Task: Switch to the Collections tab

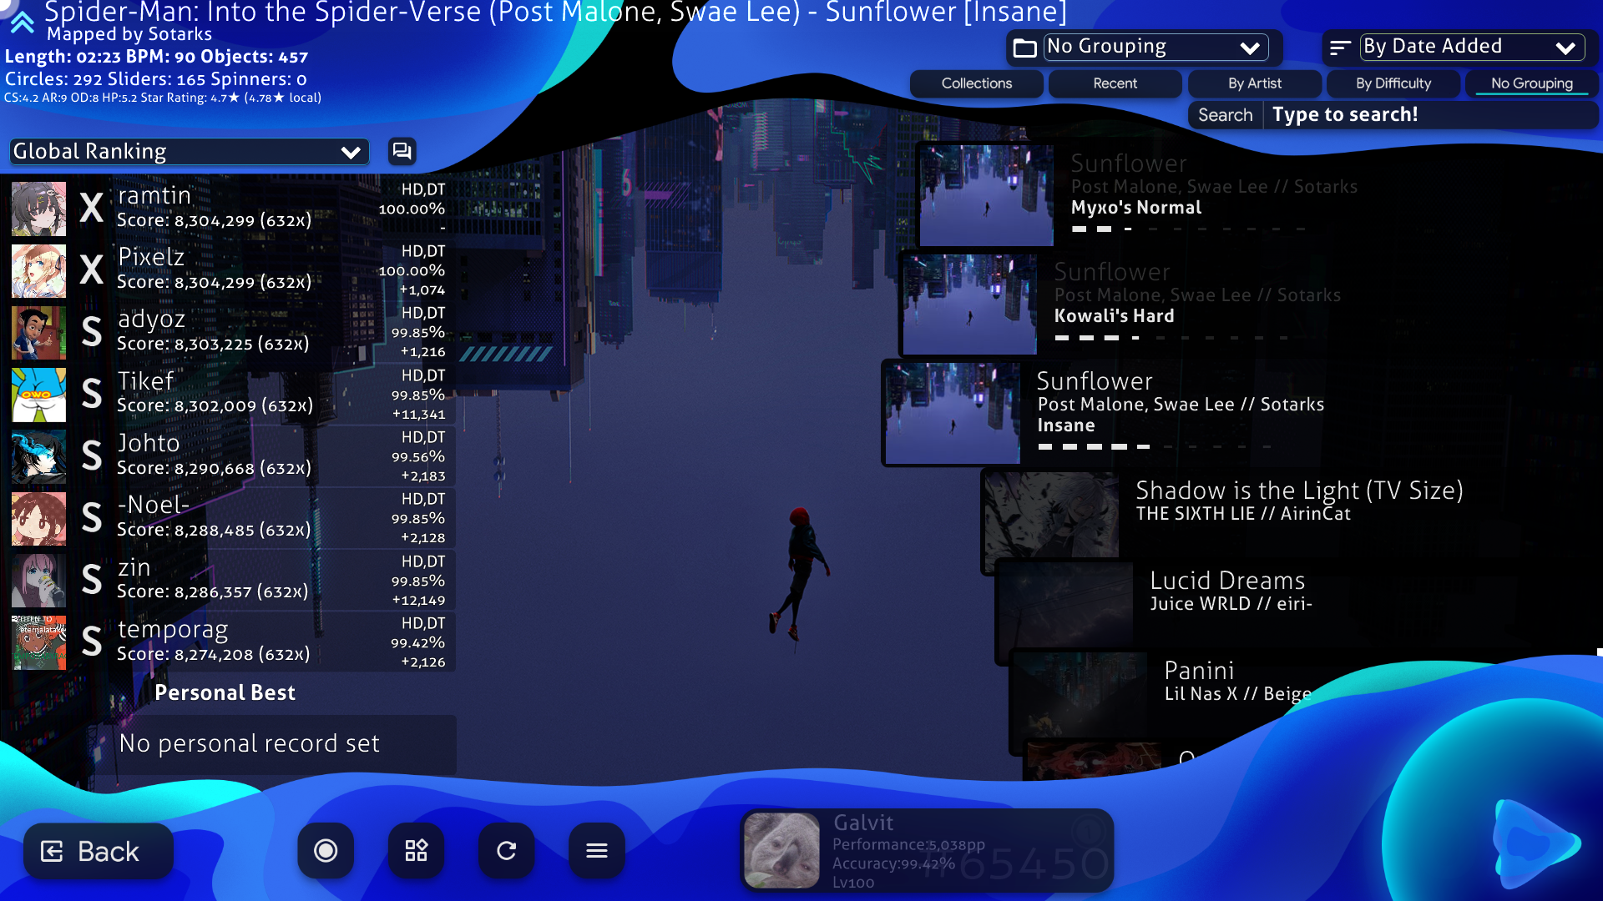Action: pos(976,83)
